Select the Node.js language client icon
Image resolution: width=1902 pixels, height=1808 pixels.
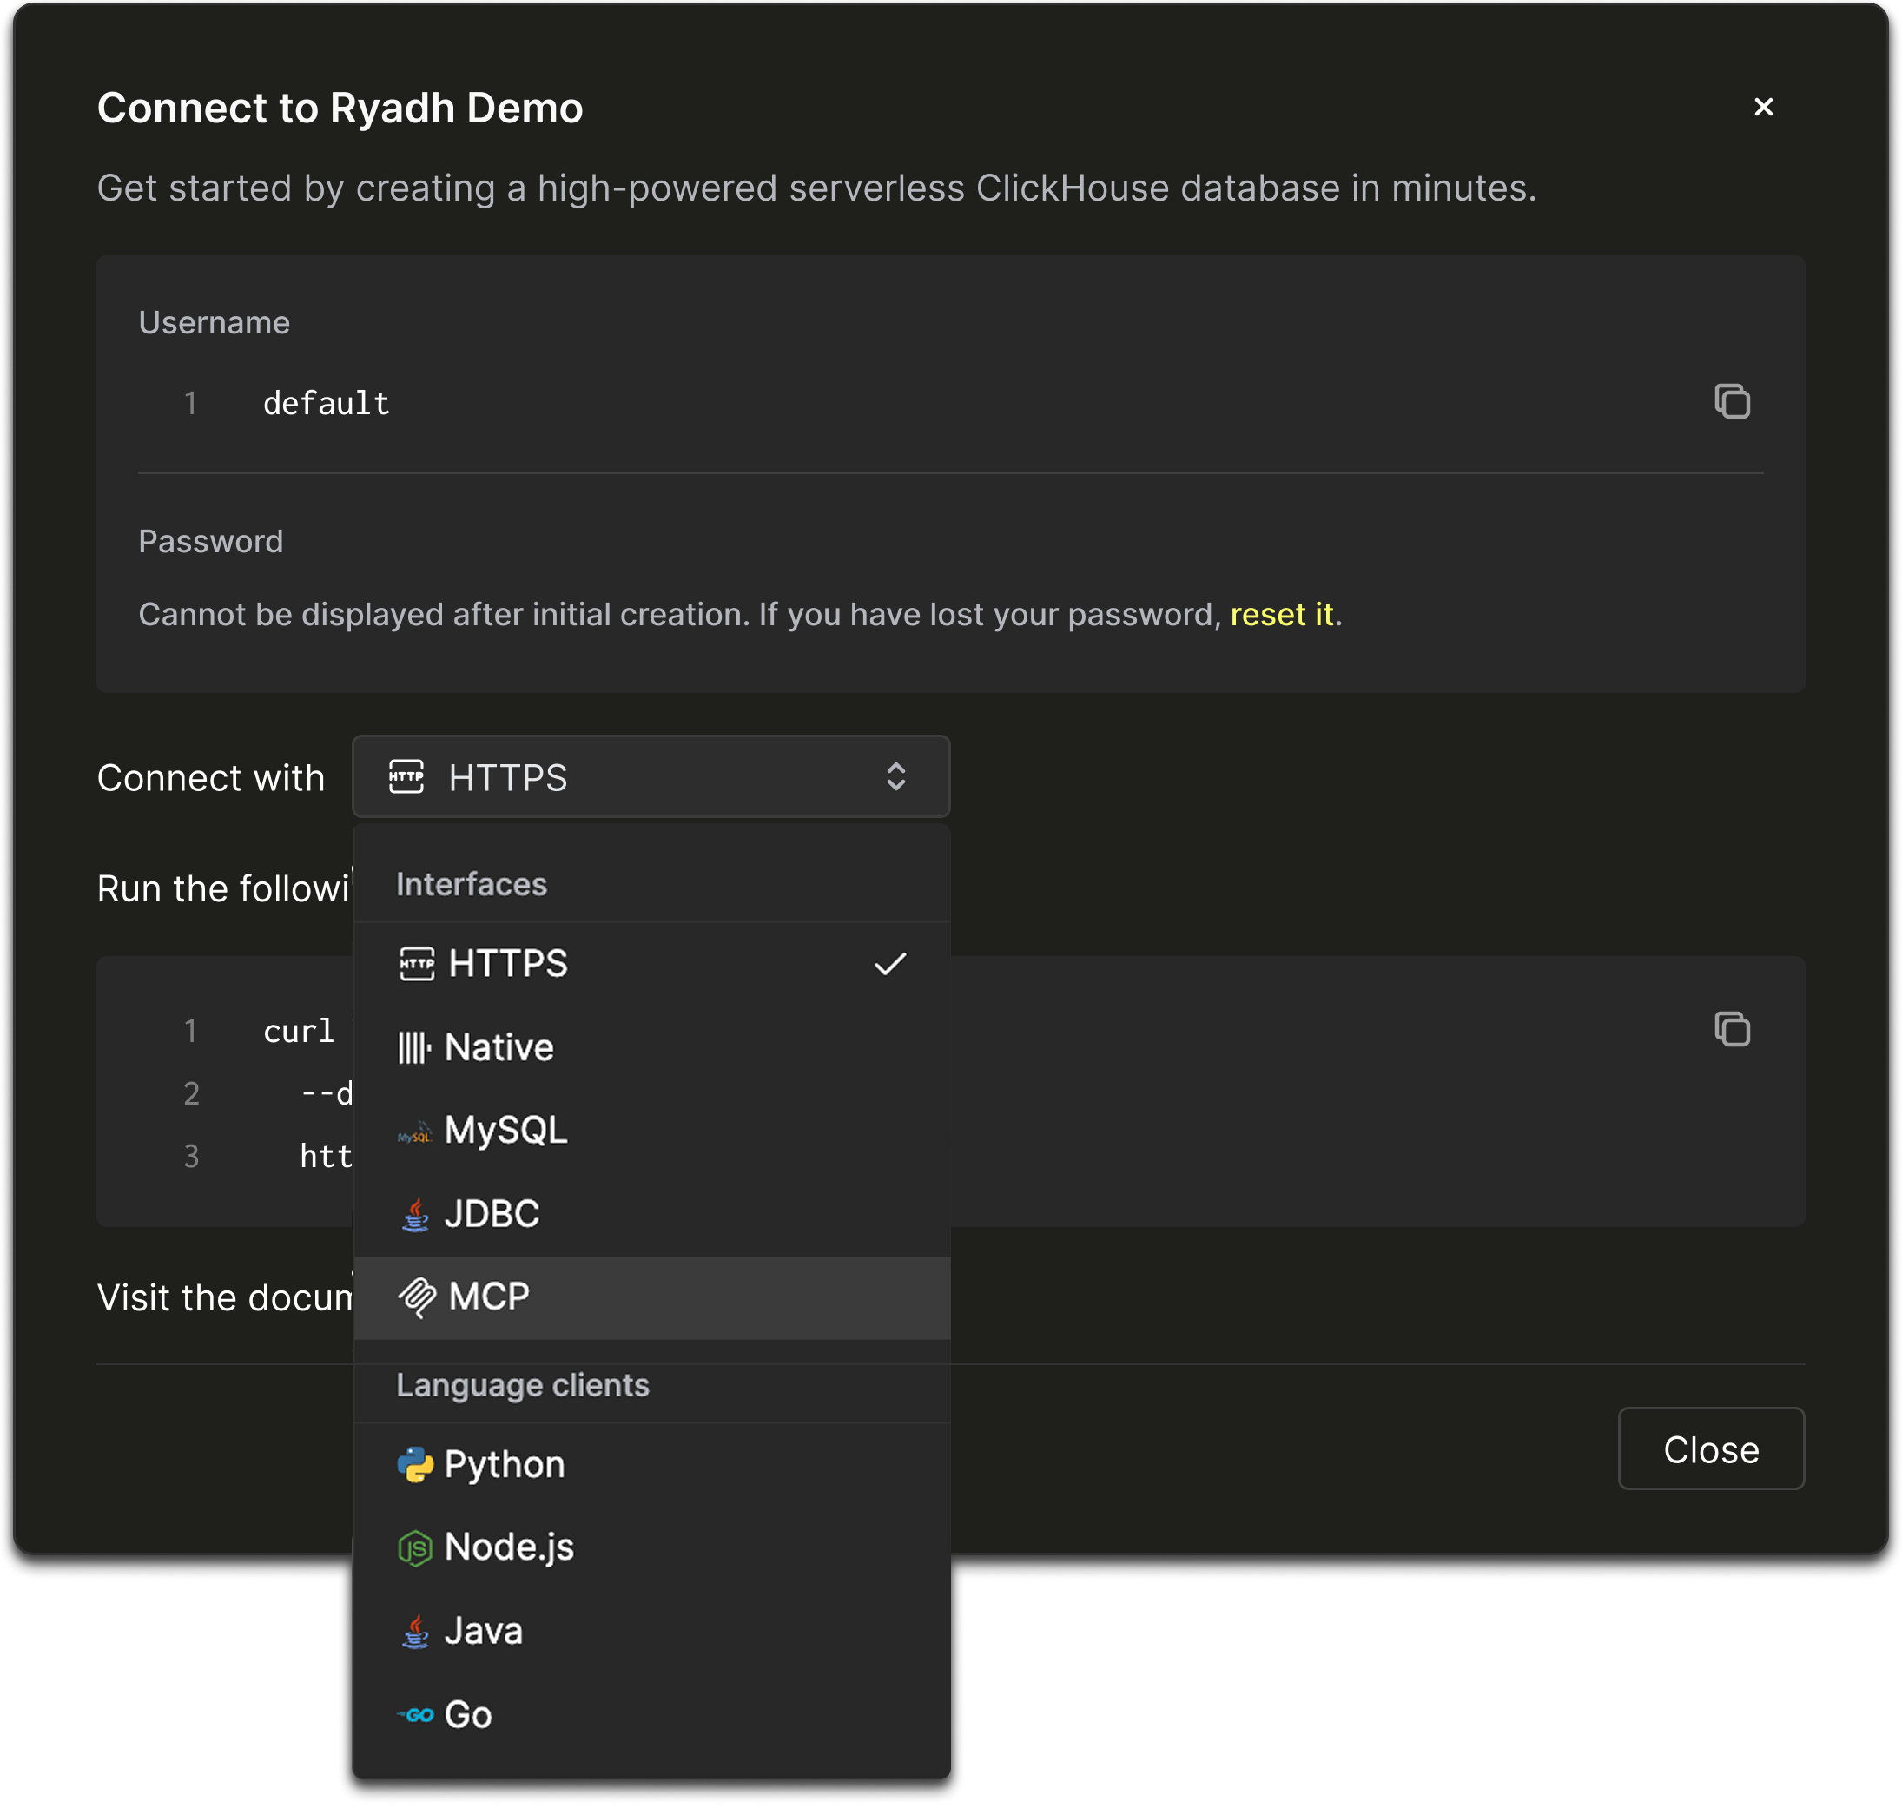417,1546
